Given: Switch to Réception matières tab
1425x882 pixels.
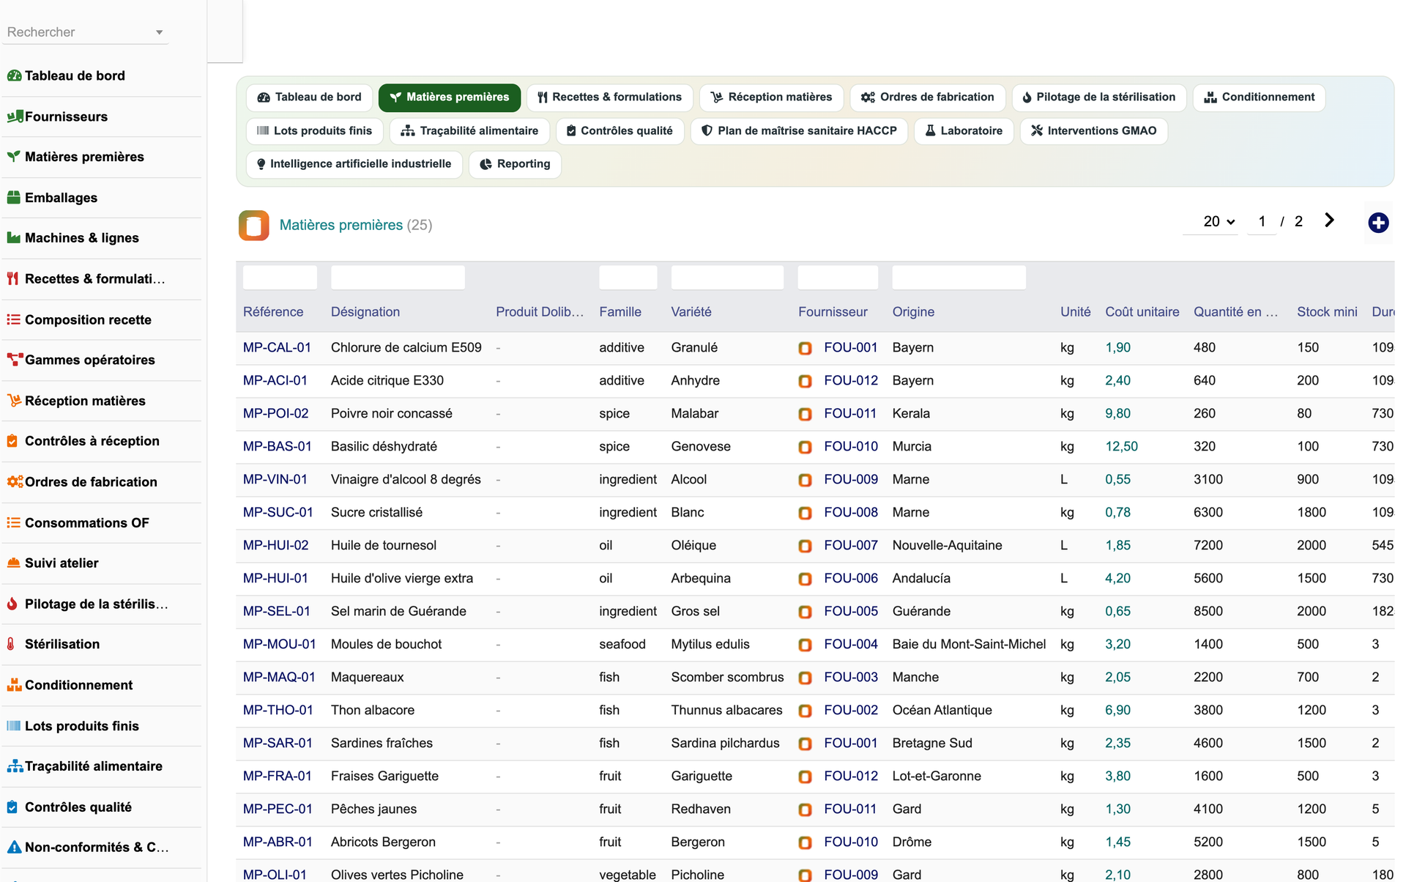Looking at the screenshot, I should pyautogui.click(x=771, y=97).
